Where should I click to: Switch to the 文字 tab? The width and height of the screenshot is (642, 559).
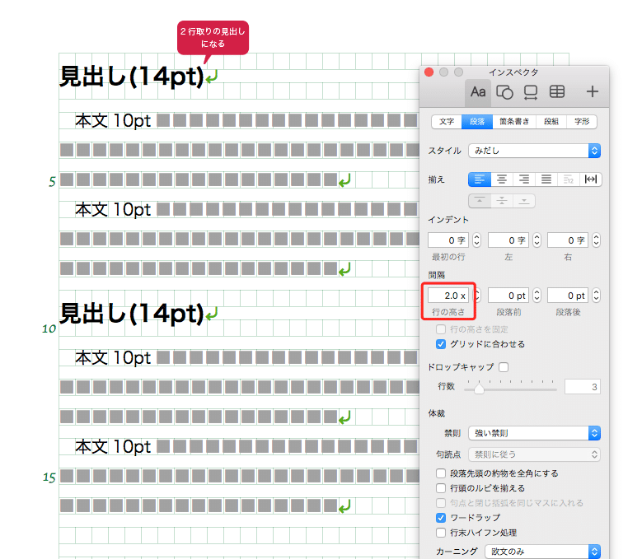pyautogui.click(x=447, y=122)
